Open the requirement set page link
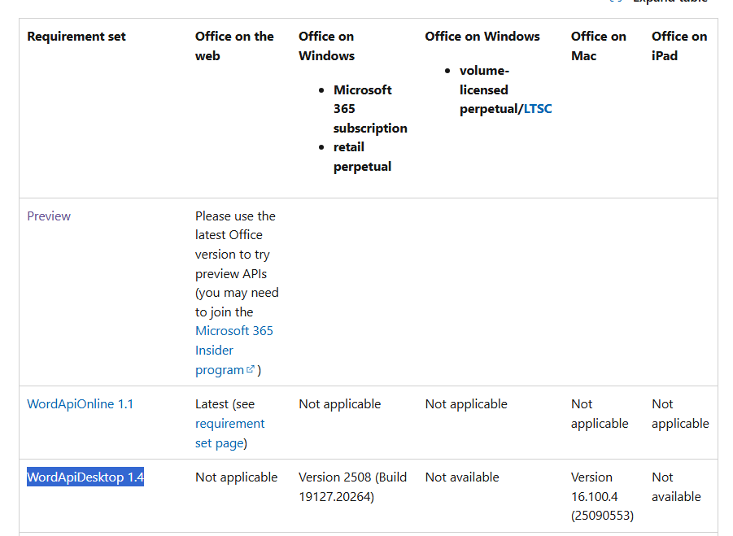Screen dimensions: 733x536 pyautogui.click(x=229, y=434)
